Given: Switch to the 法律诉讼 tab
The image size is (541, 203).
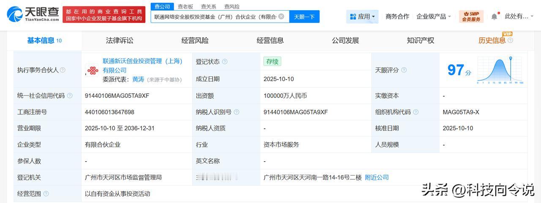Looking at the screenshot, I should click(120, 41).
